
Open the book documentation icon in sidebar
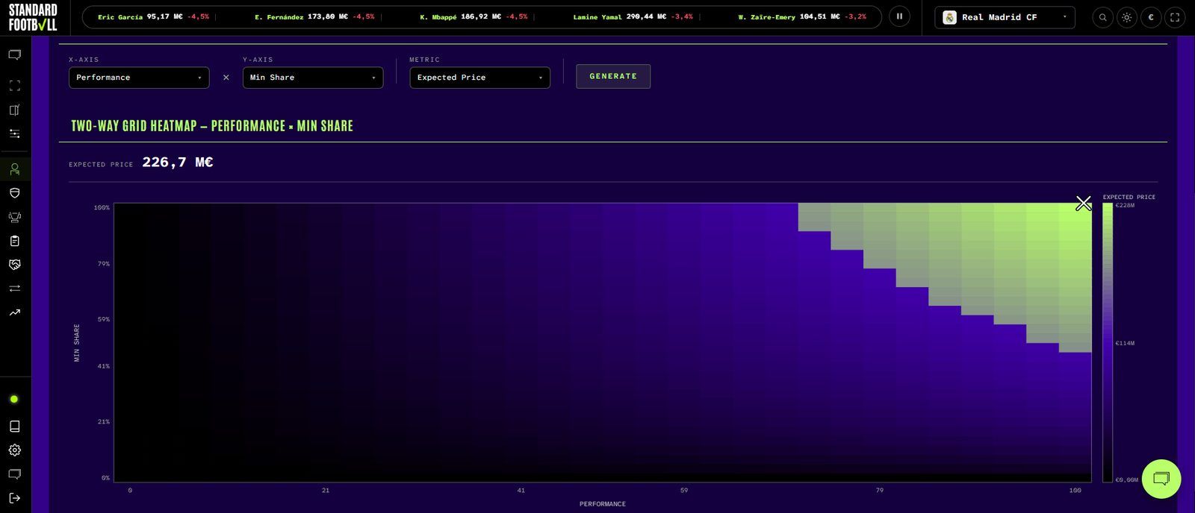pos(14,426)
